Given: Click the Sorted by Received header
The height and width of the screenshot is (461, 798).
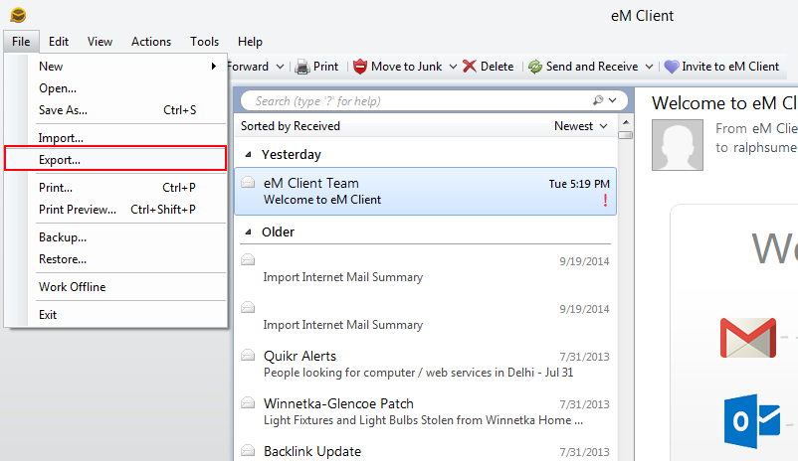Looking at the screenshot, I should tap(291, 126).
